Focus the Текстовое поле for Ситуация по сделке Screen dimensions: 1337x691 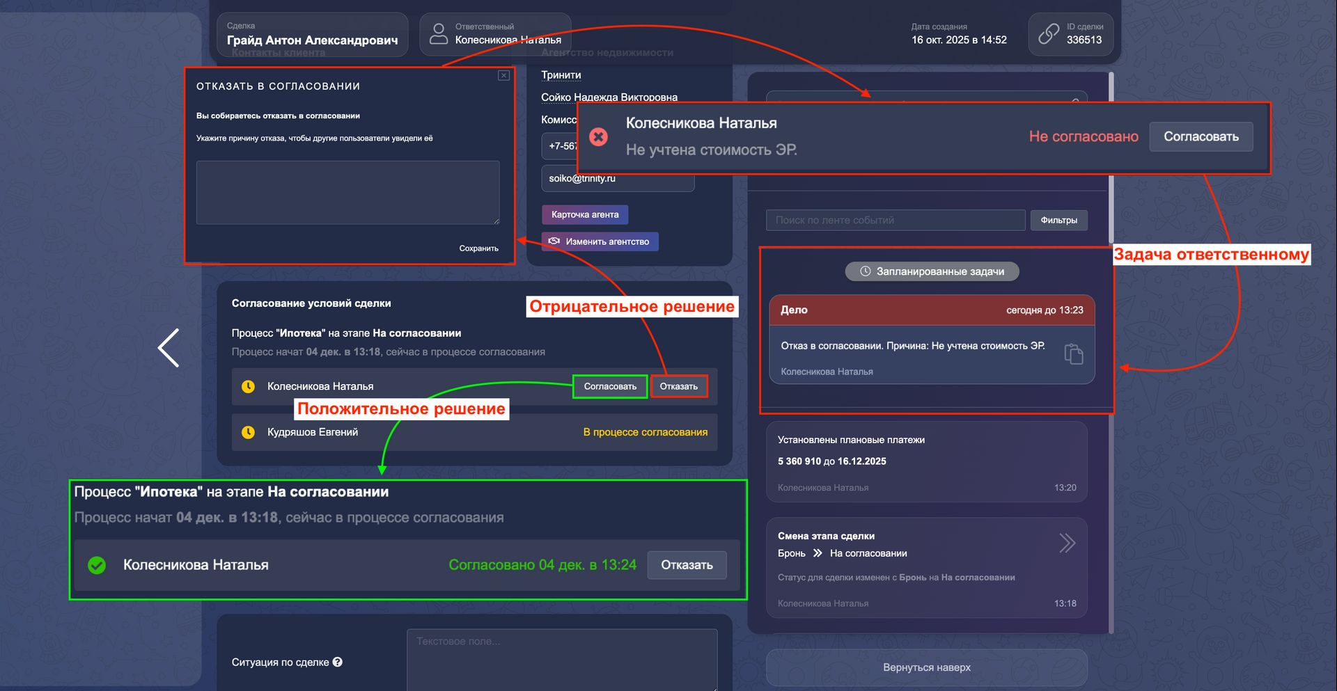562,659
